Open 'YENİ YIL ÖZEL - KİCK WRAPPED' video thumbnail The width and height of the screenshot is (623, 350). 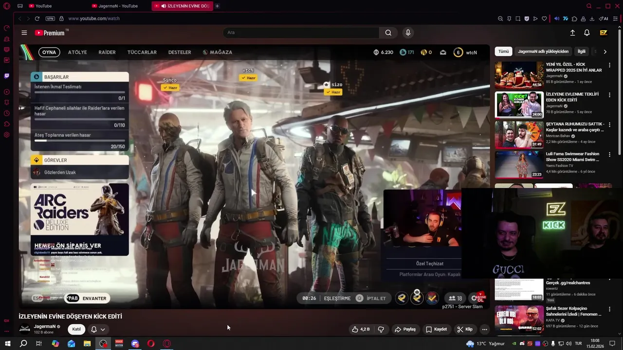(x=519, y=74)
